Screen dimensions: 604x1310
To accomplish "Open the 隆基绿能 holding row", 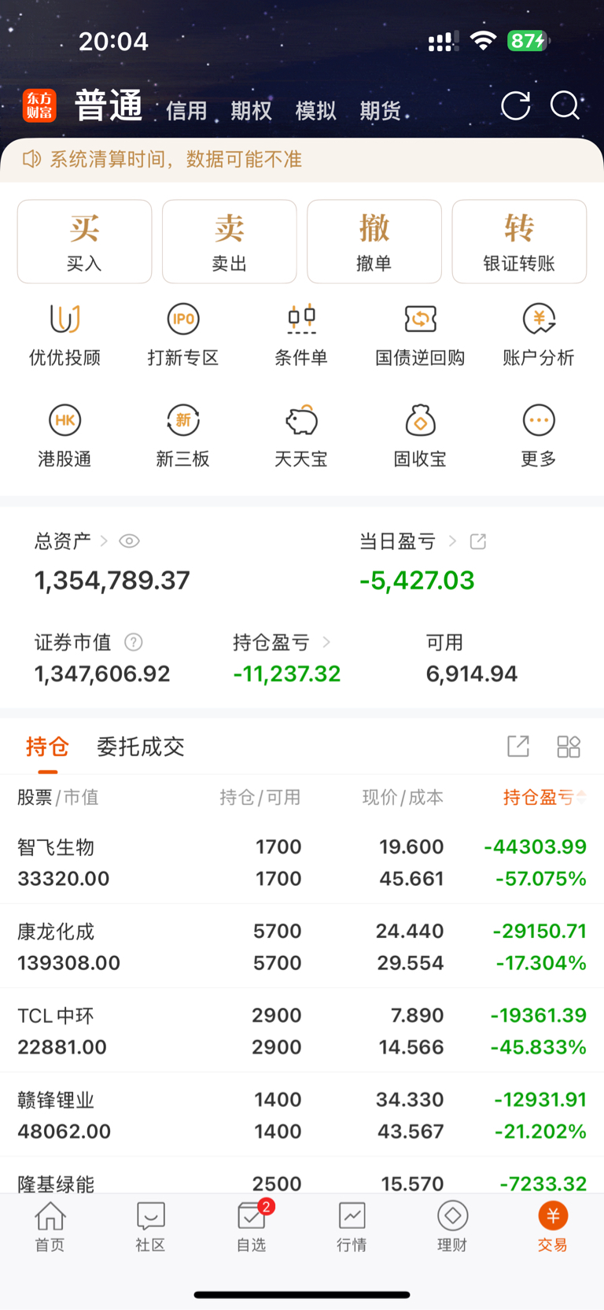I will click(x=302, y=1176).
